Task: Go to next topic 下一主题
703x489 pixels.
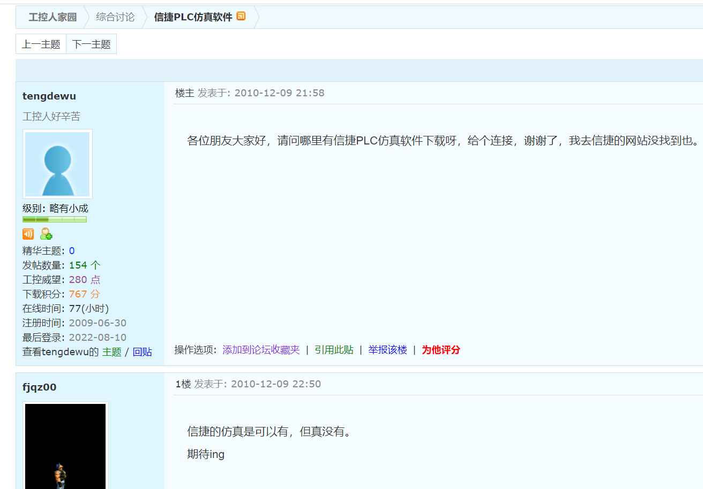Action: point(91,44)
